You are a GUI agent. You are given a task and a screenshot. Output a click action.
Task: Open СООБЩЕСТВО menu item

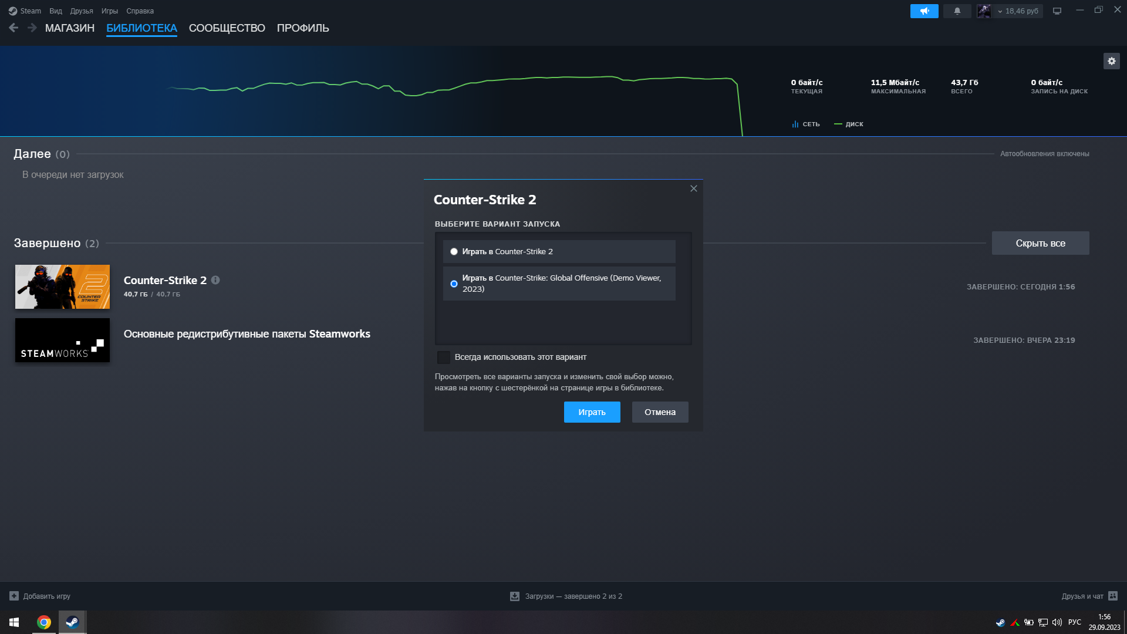[x=226, y=28]
